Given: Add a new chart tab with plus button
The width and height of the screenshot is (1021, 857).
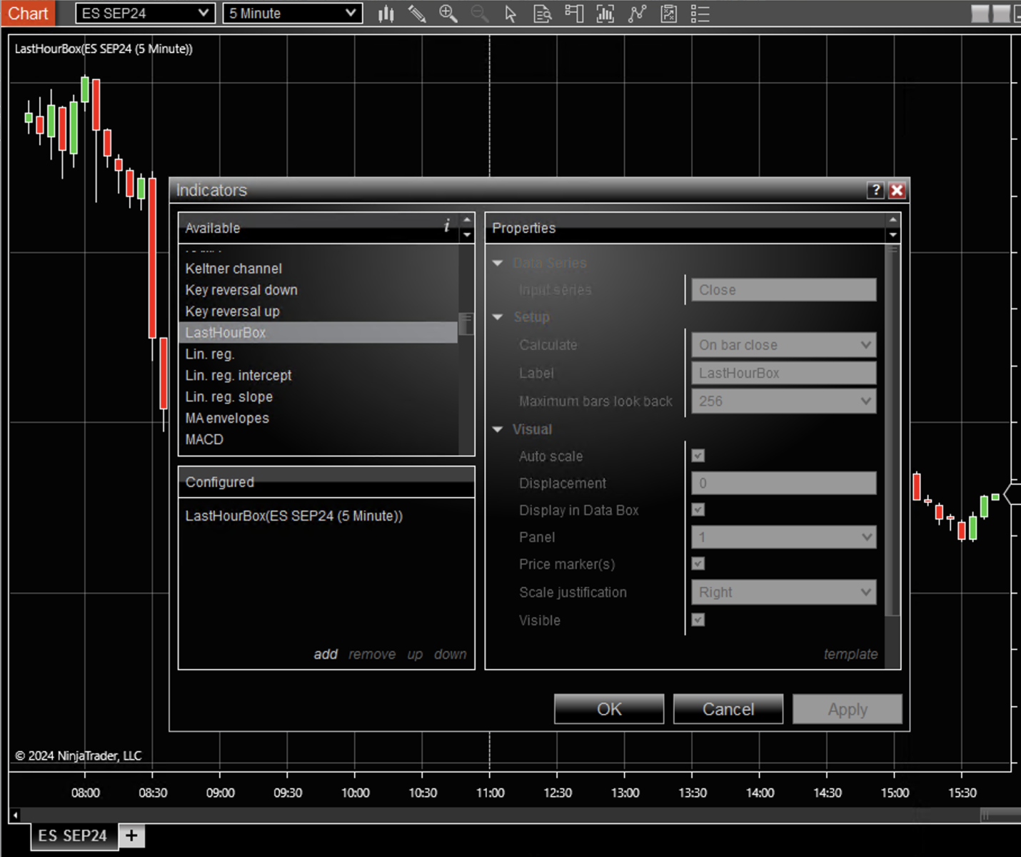Looking at the screenshot, I should point(131,836).
